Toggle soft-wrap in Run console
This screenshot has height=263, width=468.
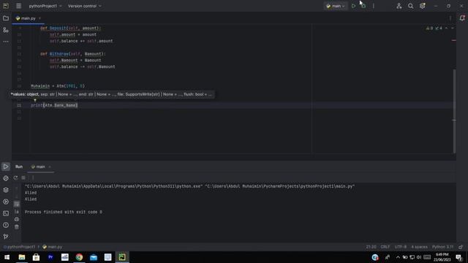point(17,205)
